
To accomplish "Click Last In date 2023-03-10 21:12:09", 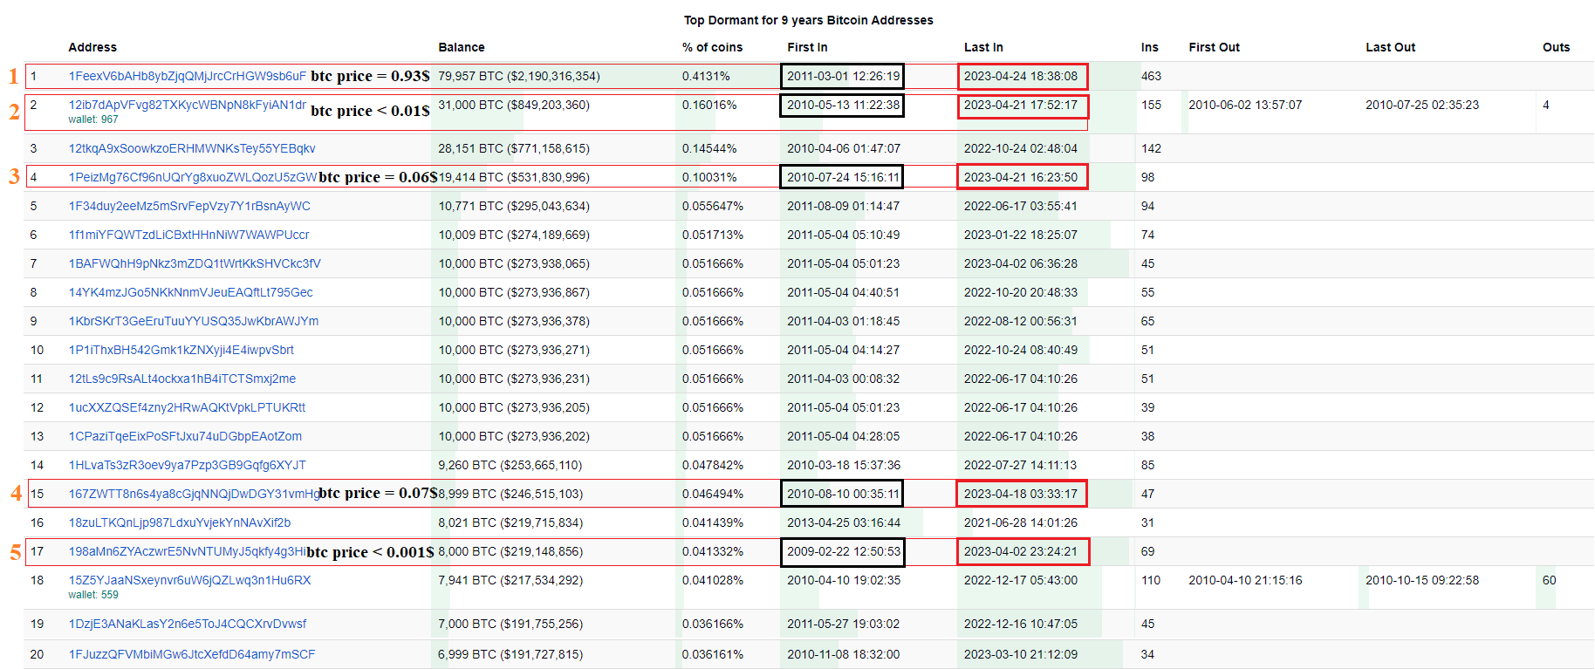I will (x=1021, y=654).
